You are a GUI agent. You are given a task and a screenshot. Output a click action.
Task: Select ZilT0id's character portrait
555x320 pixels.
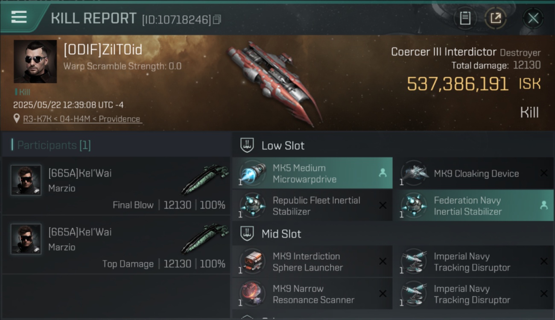point(35,61)
